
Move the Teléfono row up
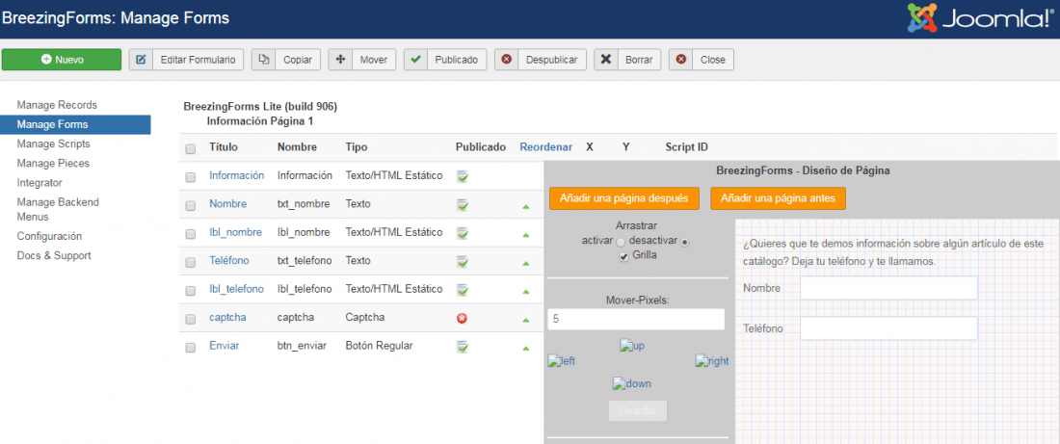pyautogui.click(x=525, y=263)
